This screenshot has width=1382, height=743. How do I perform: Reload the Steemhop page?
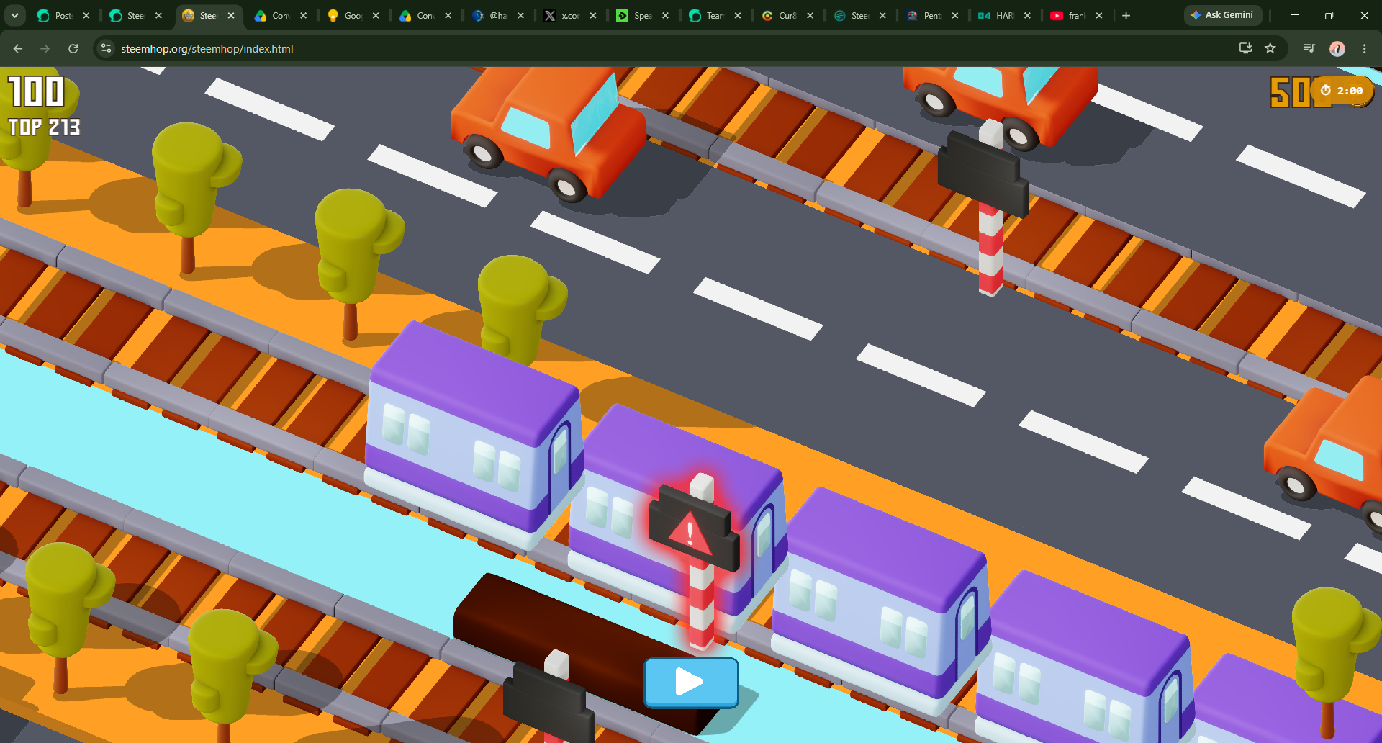click(73, 48)
